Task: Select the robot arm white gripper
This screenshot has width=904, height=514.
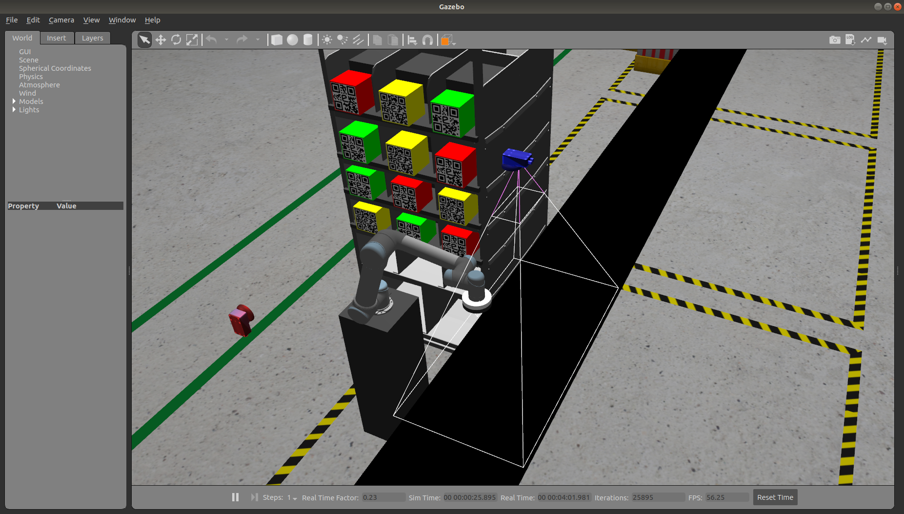Action: (x=477, y=299)
